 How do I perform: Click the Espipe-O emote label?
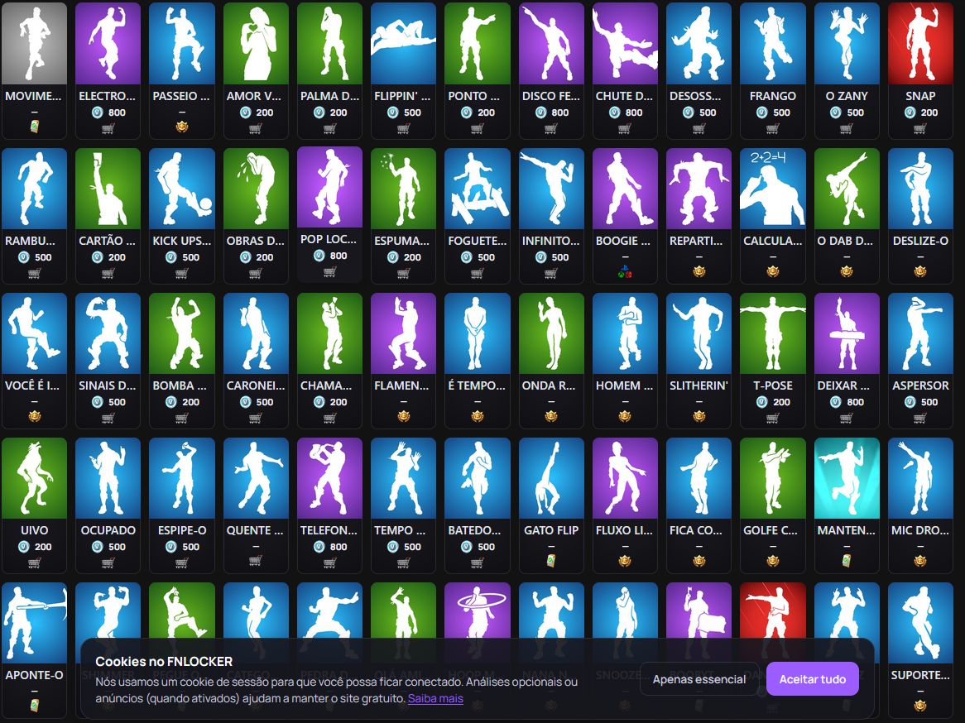[181, 529]
